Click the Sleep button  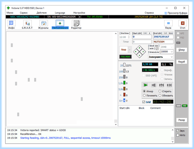click(181, 50)
